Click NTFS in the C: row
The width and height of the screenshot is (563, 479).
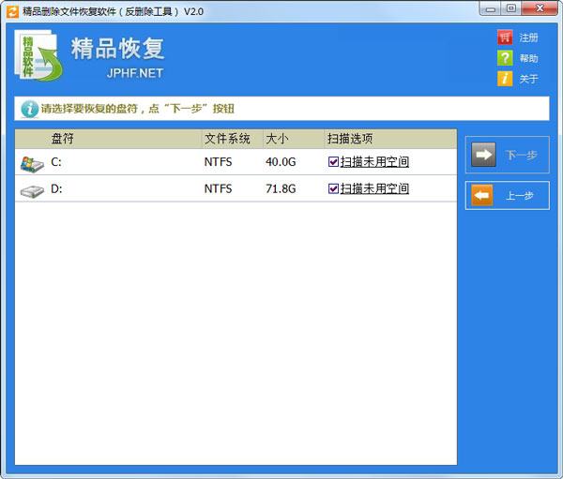218,162
